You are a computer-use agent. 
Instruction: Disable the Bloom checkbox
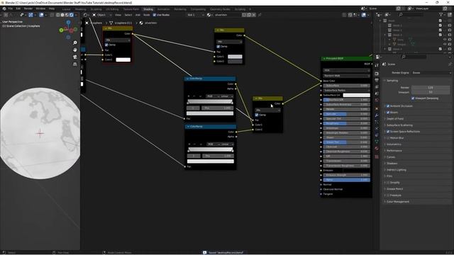[x=388, y=112]
